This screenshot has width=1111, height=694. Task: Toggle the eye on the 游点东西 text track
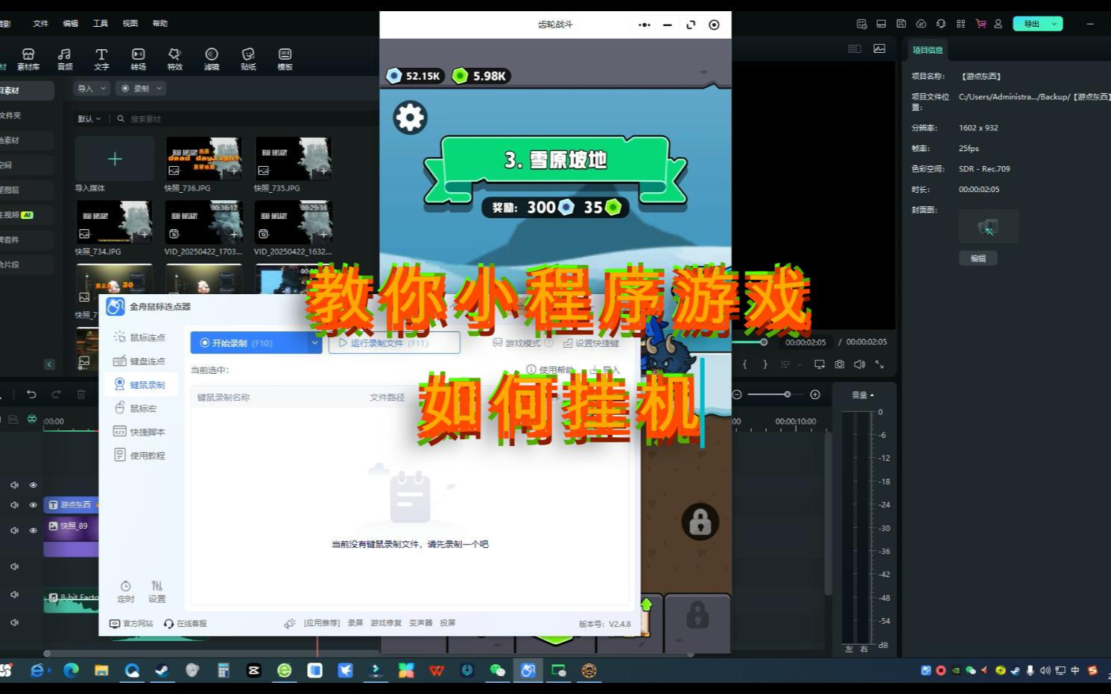click(x=33, y=505)
